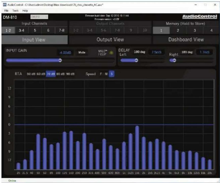Mute the input channel
Screen dimensions: 220x183
point(82,52)
